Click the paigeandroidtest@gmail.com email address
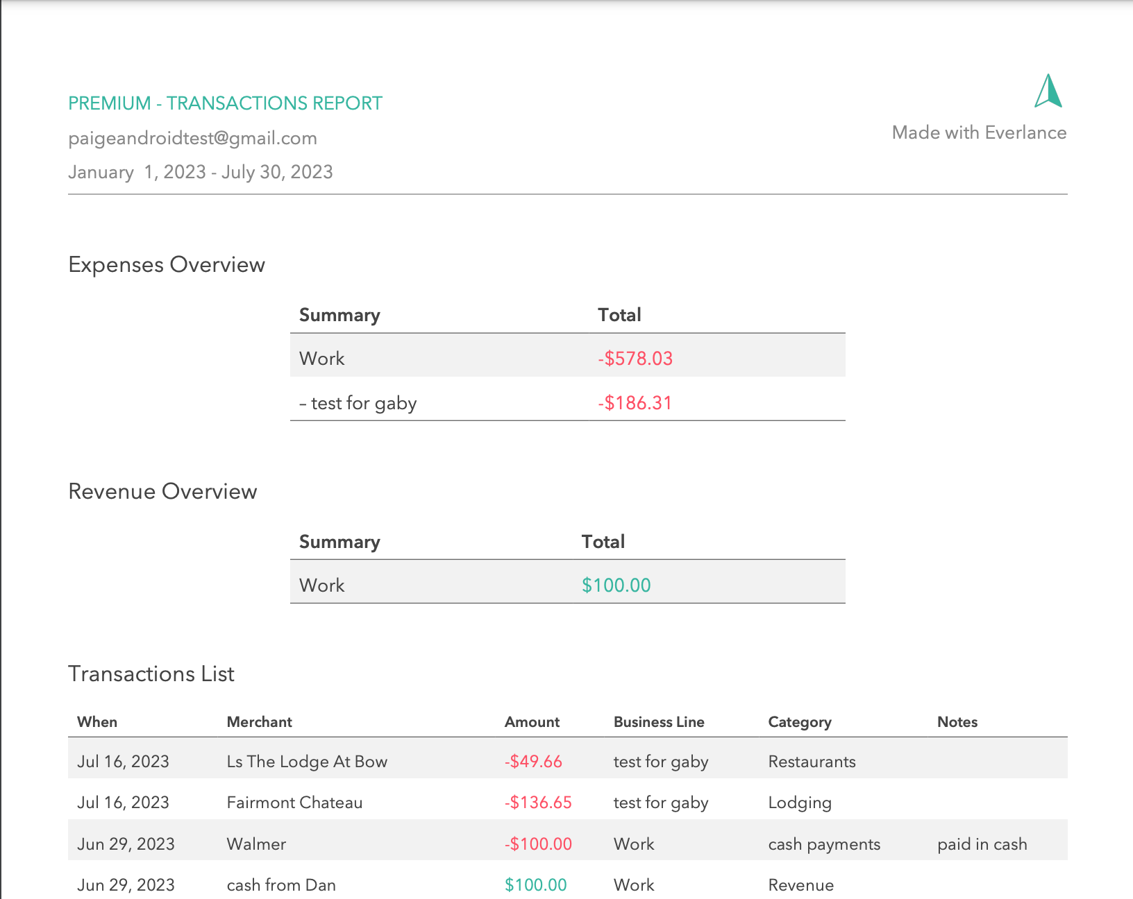 coord(192,138)
